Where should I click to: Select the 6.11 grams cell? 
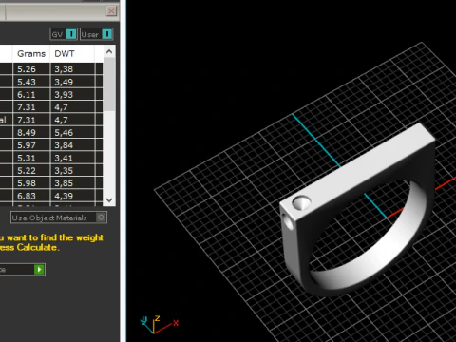(x=31, y=95)
